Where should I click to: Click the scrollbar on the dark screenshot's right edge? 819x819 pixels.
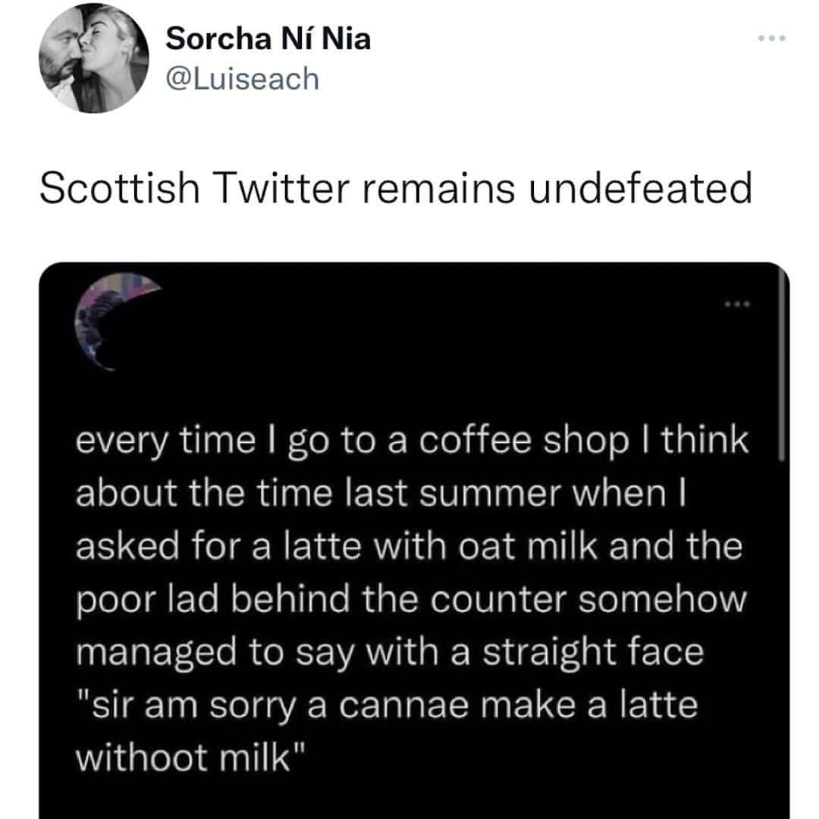coord(781,364)
